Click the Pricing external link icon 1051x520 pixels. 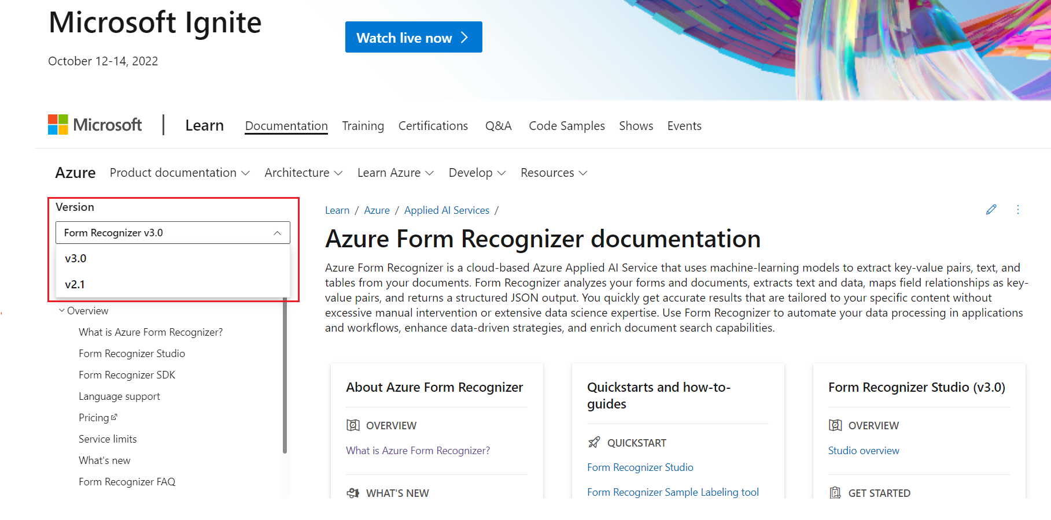pyautogui.click(x=114, y=417)
